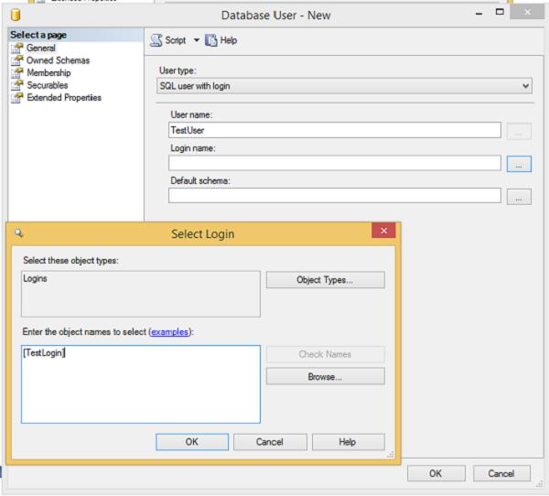Open the Script dropdown arrow

click(197, 40)
